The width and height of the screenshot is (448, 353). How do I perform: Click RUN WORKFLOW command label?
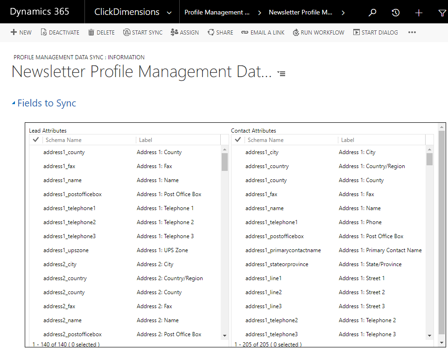click(x=322, y=33)
